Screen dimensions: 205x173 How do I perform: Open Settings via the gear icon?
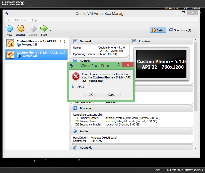21,28
